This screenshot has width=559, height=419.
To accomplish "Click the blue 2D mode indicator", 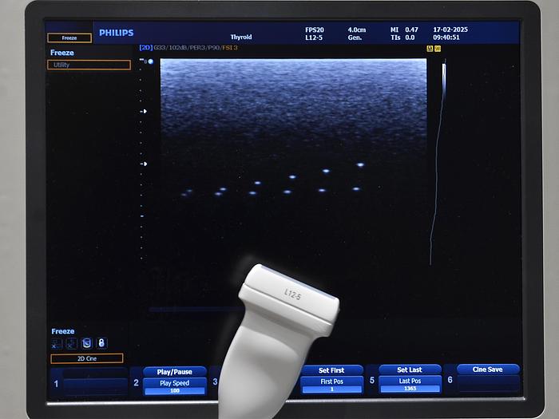I will (145, 48).
